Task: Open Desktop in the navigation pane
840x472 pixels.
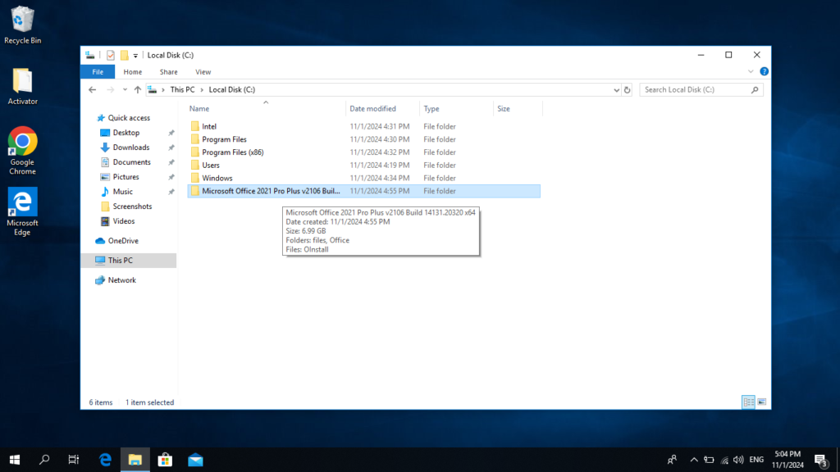Action: point(126,133)
